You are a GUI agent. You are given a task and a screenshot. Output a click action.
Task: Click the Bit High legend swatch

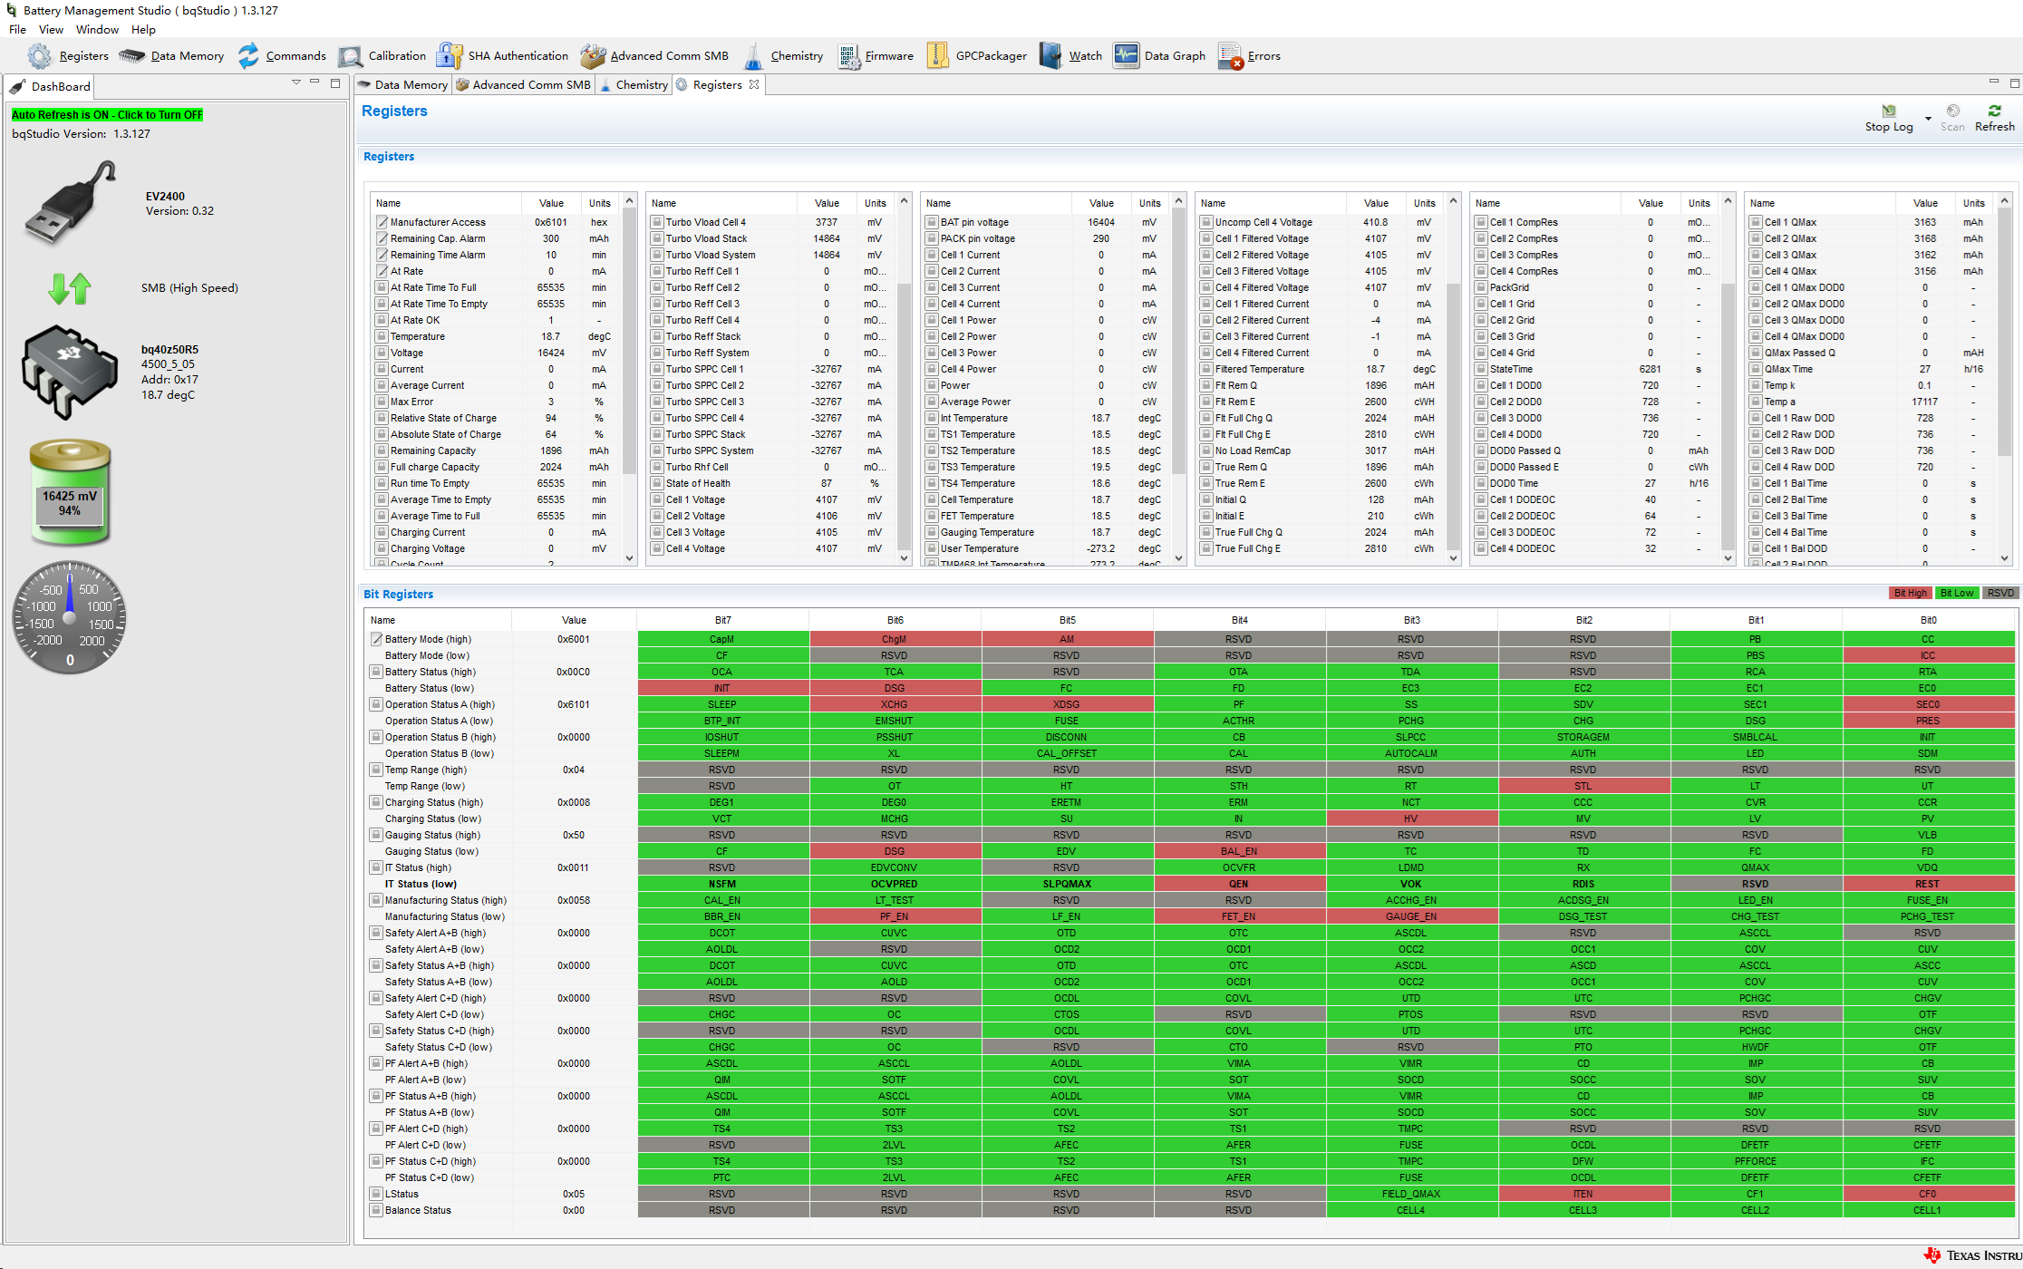click(1909, 594)
